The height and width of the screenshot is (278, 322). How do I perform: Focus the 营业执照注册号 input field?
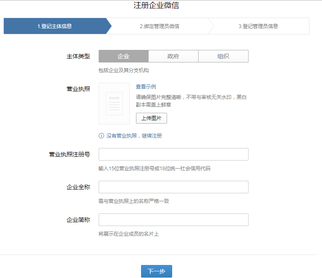point(173,154)
